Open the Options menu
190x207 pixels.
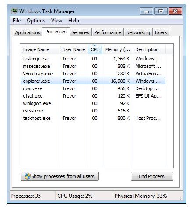click(x=36, y=21)
